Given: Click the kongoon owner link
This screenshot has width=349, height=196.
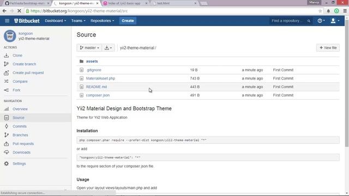Looking at the screenshot, I should (x=26, y=33).
